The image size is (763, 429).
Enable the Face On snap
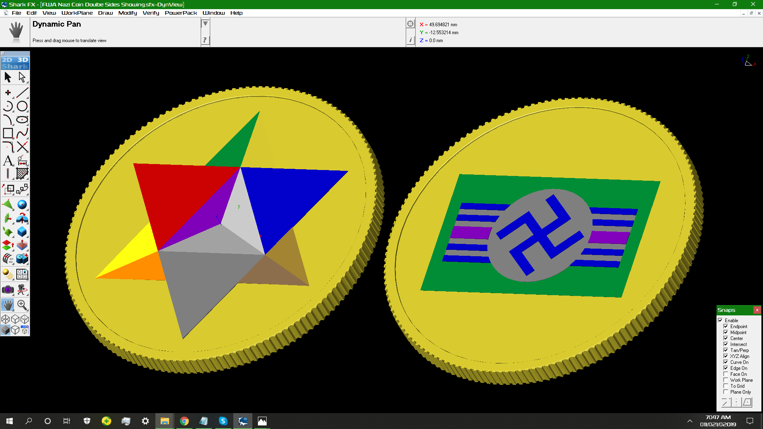726,374
